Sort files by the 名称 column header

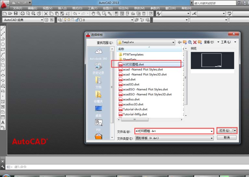tap(149, 49)
